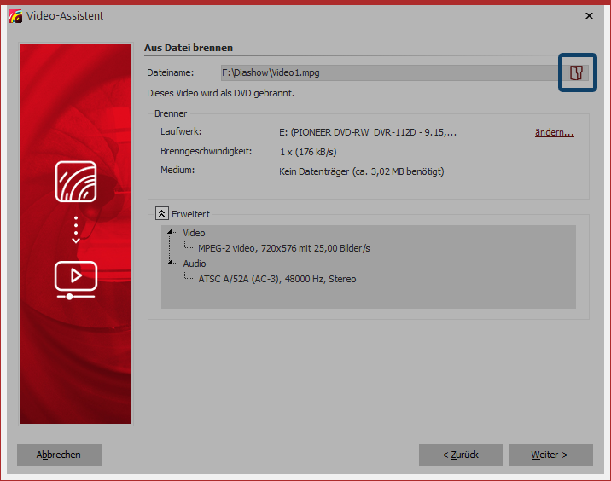This screenshot has width=611, height=481.
Task: Click the browse file icon beside Dateiname
Action: (x=578, y=72)
